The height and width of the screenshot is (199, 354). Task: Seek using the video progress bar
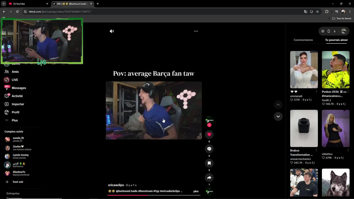pyautogui.click(x=154, y=195)
